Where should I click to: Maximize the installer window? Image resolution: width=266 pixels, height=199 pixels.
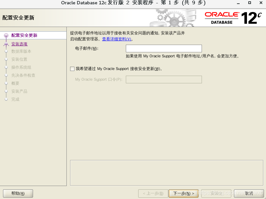[250, 3]
